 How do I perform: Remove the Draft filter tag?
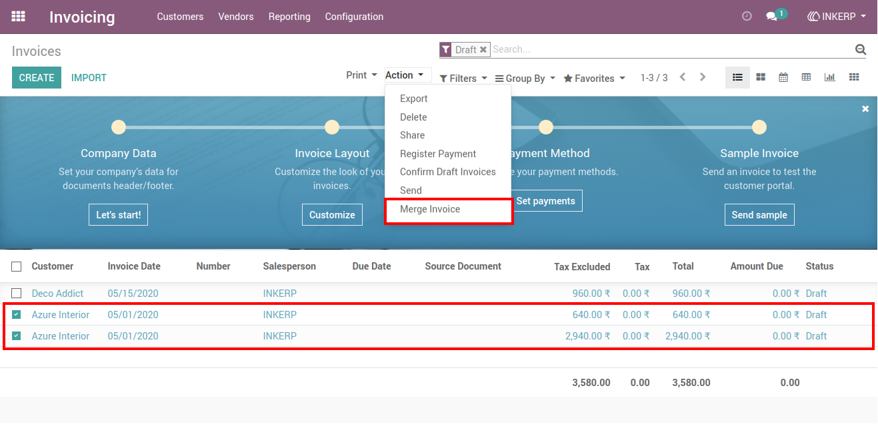coord(483,49)
